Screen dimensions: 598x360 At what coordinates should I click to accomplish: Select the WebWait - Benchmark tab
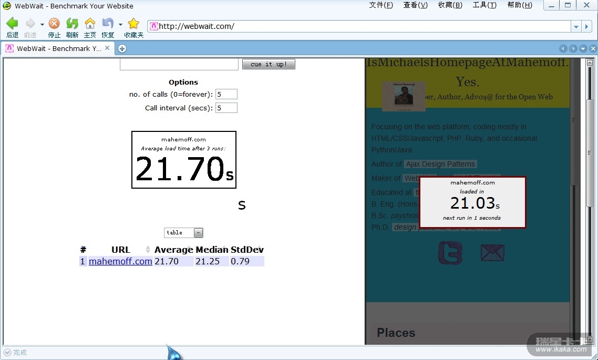57,48
